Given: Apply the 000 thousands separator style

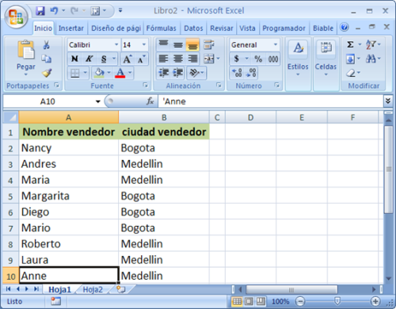Looking at the screenshot, I should coord(273,59).
